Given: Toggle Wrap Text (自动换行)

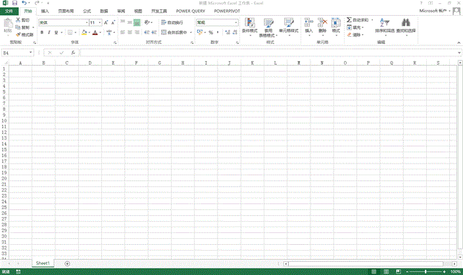Looking at the screenshot, I should click(171, 22).
